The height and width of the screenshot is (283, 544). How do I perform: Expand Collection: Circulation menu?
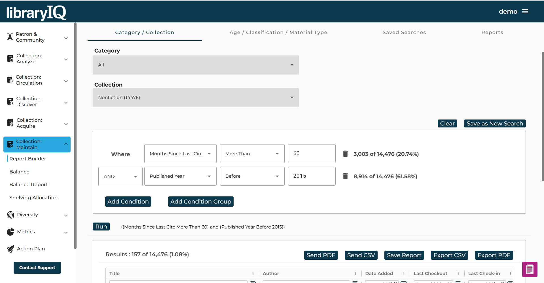[66, 81]
